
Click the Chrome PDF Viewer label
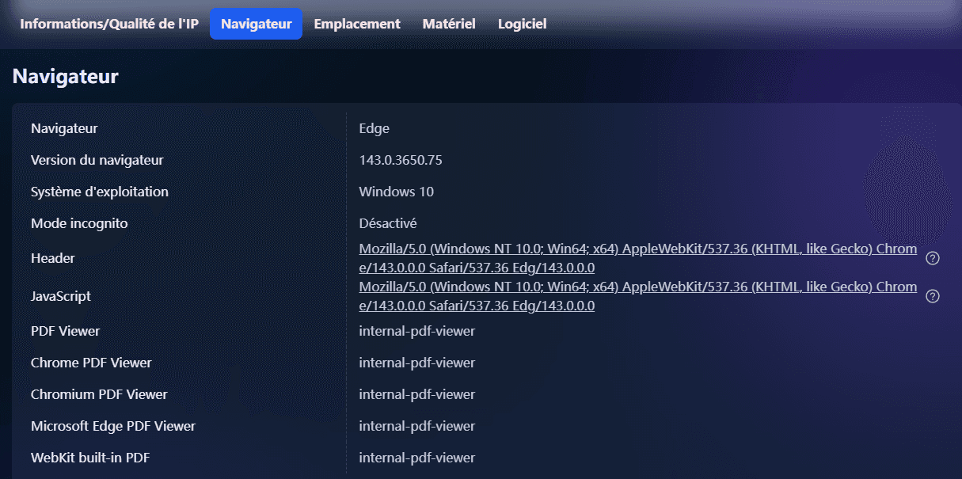pyautogui.click(x=91, y=363)
